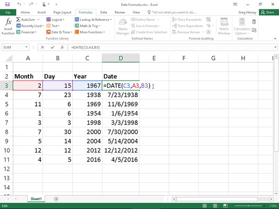Select the row 3 header
Image resolution: width=279 pixels, height=209 pixels.
coord(6,86)
